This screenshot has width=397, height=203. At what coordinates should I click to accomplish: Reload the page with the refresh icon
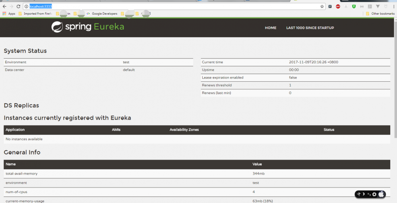click(18, 6)
